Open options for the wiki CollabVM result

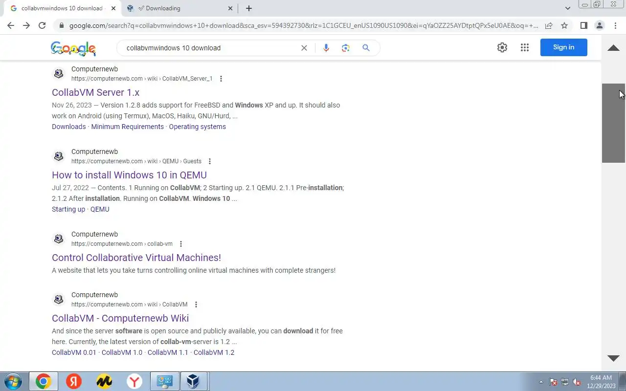tap(196, 304)
